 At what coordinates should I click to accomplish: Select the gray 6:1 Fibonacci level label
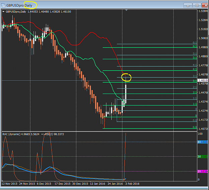[195, 43]
